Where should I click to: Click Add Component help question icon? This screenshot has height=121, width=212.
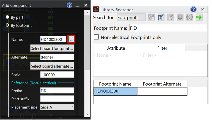[x=70, y=5]
